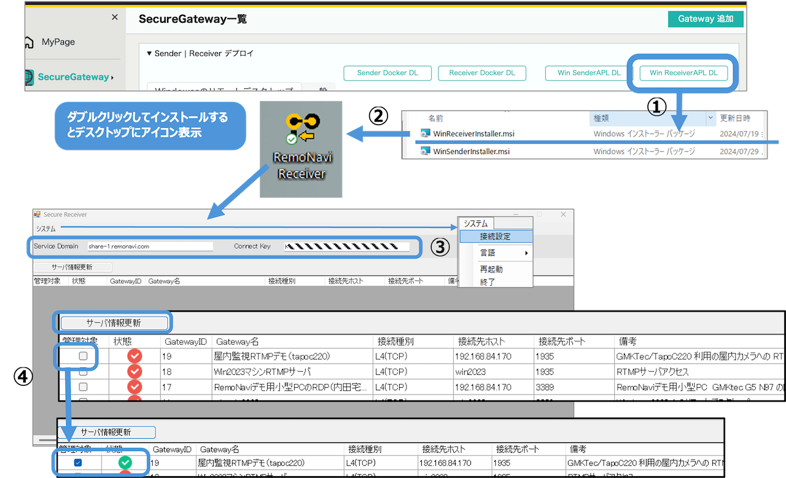The height and width of the screenshot is (478, 786).
Task: Click the RTMPサーバアクセス remarks cell
Action: (x=653, y=371)
